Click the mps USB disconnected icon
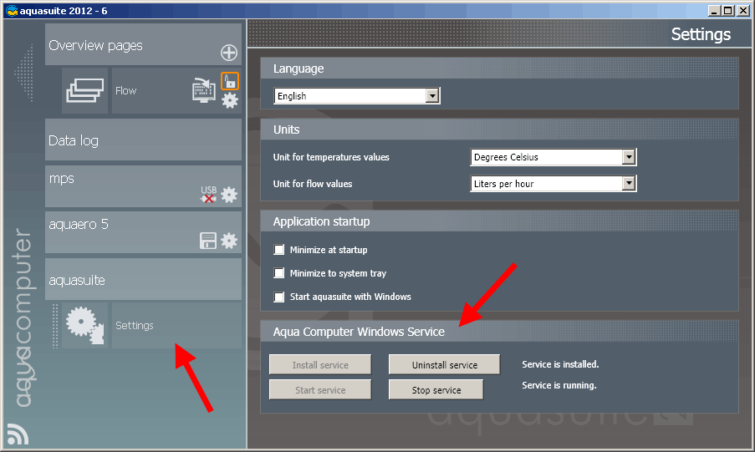 click(x=208, y=194)
